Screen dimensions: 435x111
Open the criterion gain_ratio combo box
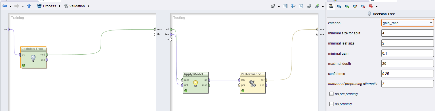(x=407, y=23)
